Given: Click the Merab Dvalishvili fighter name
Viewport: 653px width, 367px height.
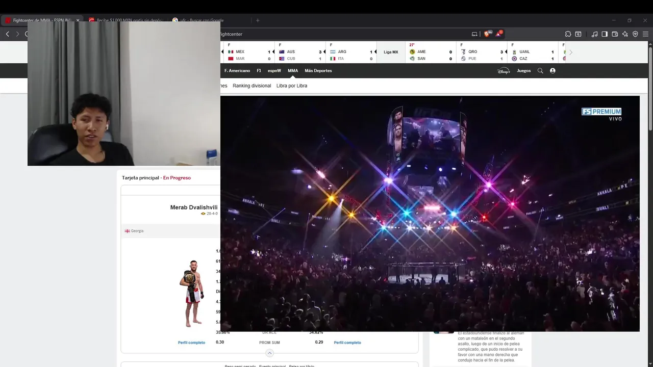Looking at the screenshot, I should 194,207.
